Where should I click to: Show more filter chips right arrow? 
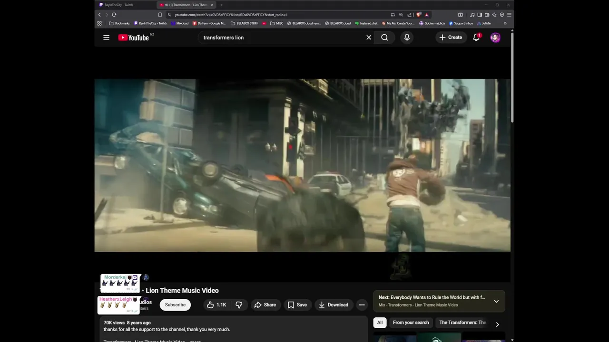click(497, 324)
